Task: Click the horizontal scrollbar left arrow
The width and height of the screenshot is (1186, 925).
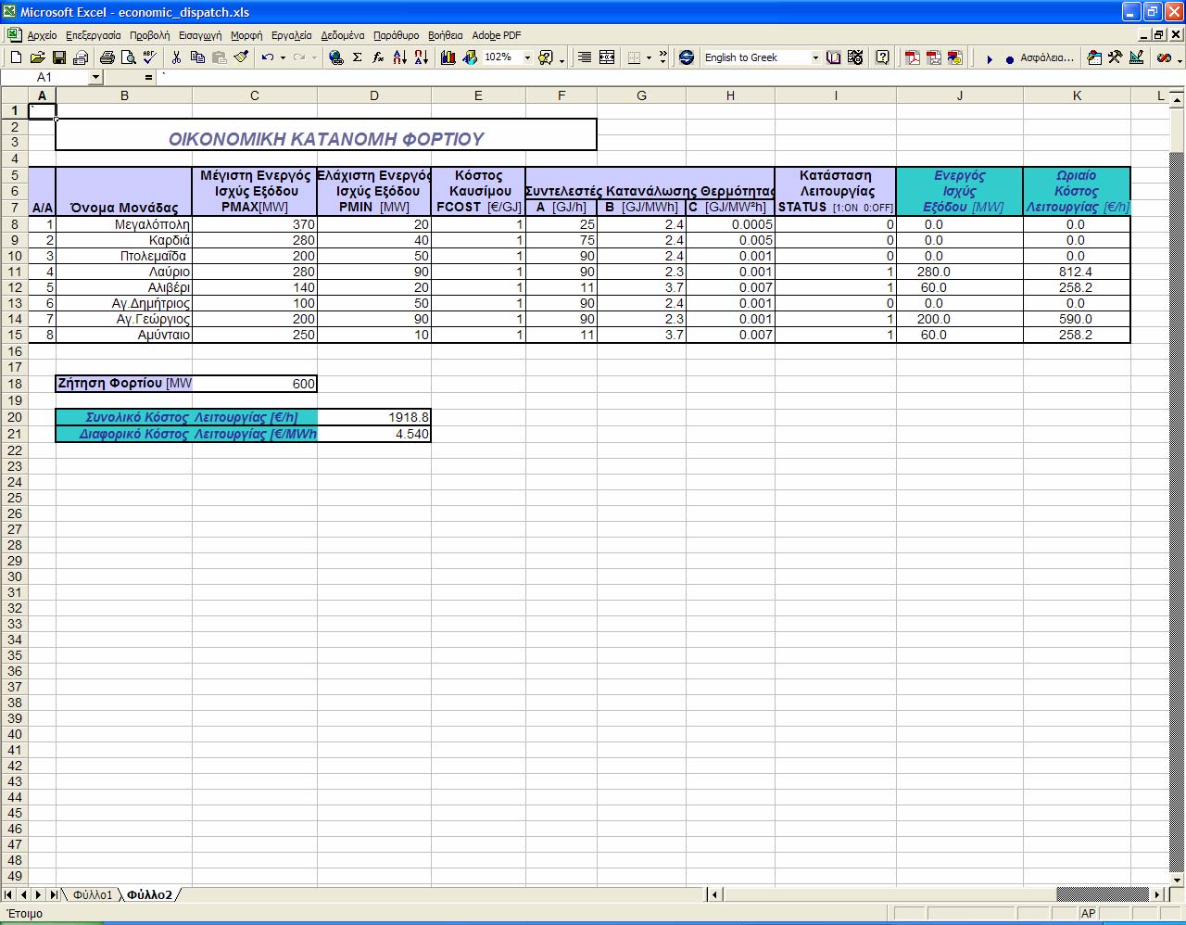Action: point(713,894)
